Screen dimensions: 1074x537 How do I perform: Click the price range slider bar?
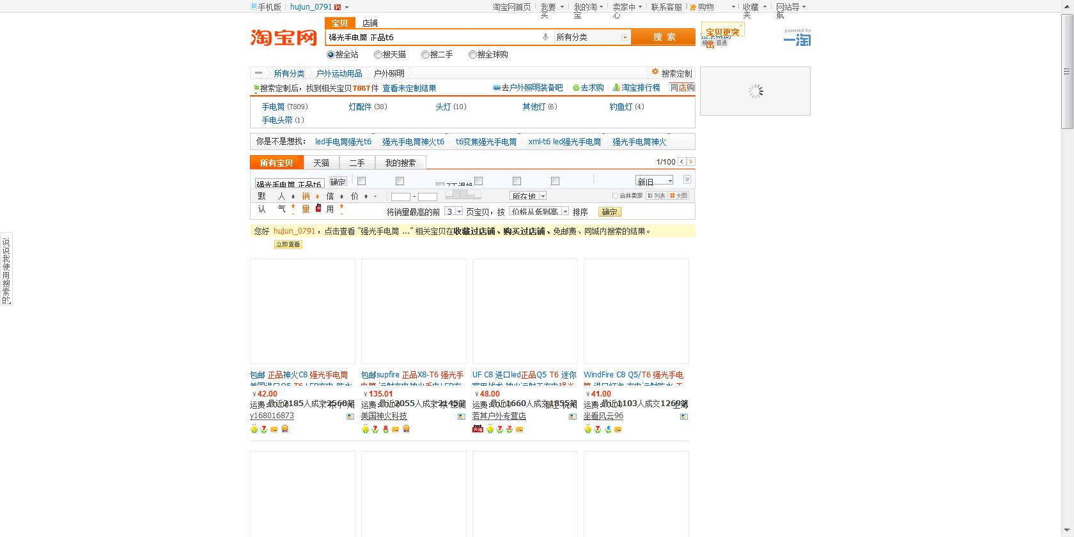pyautogui.click(x=463, y=195)
